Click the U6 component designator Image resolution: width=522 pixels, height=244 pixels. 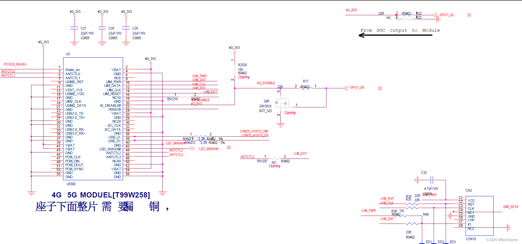tap(68, 54)
